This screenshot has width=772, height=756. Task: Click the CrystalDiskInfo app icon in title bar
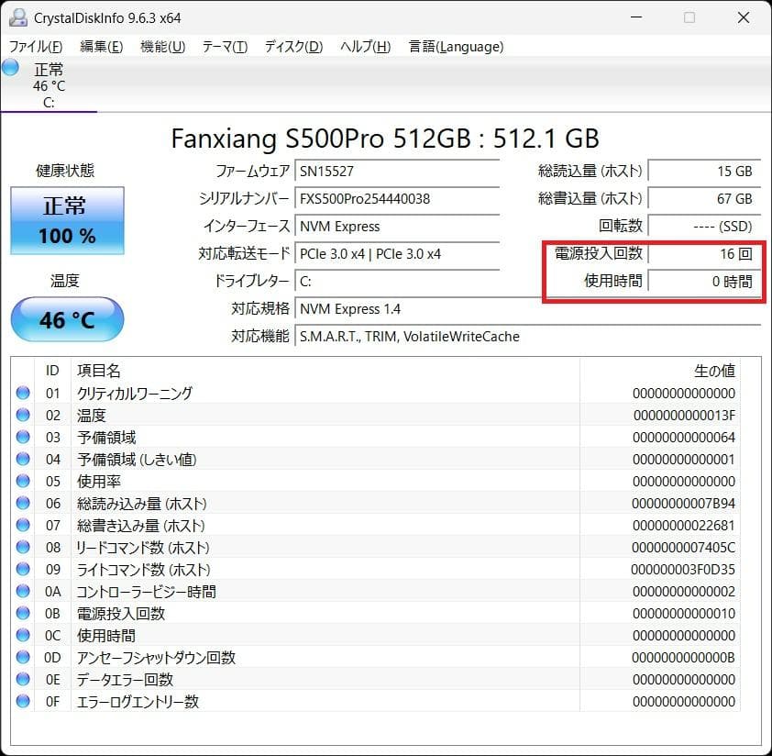click(17, 17)
